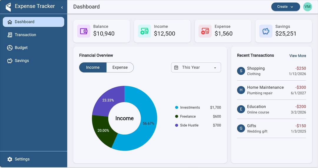Select the Investments legend label
Image resolution: width=318 pixels, height=168 pixels.
click(x=190, y=107)
